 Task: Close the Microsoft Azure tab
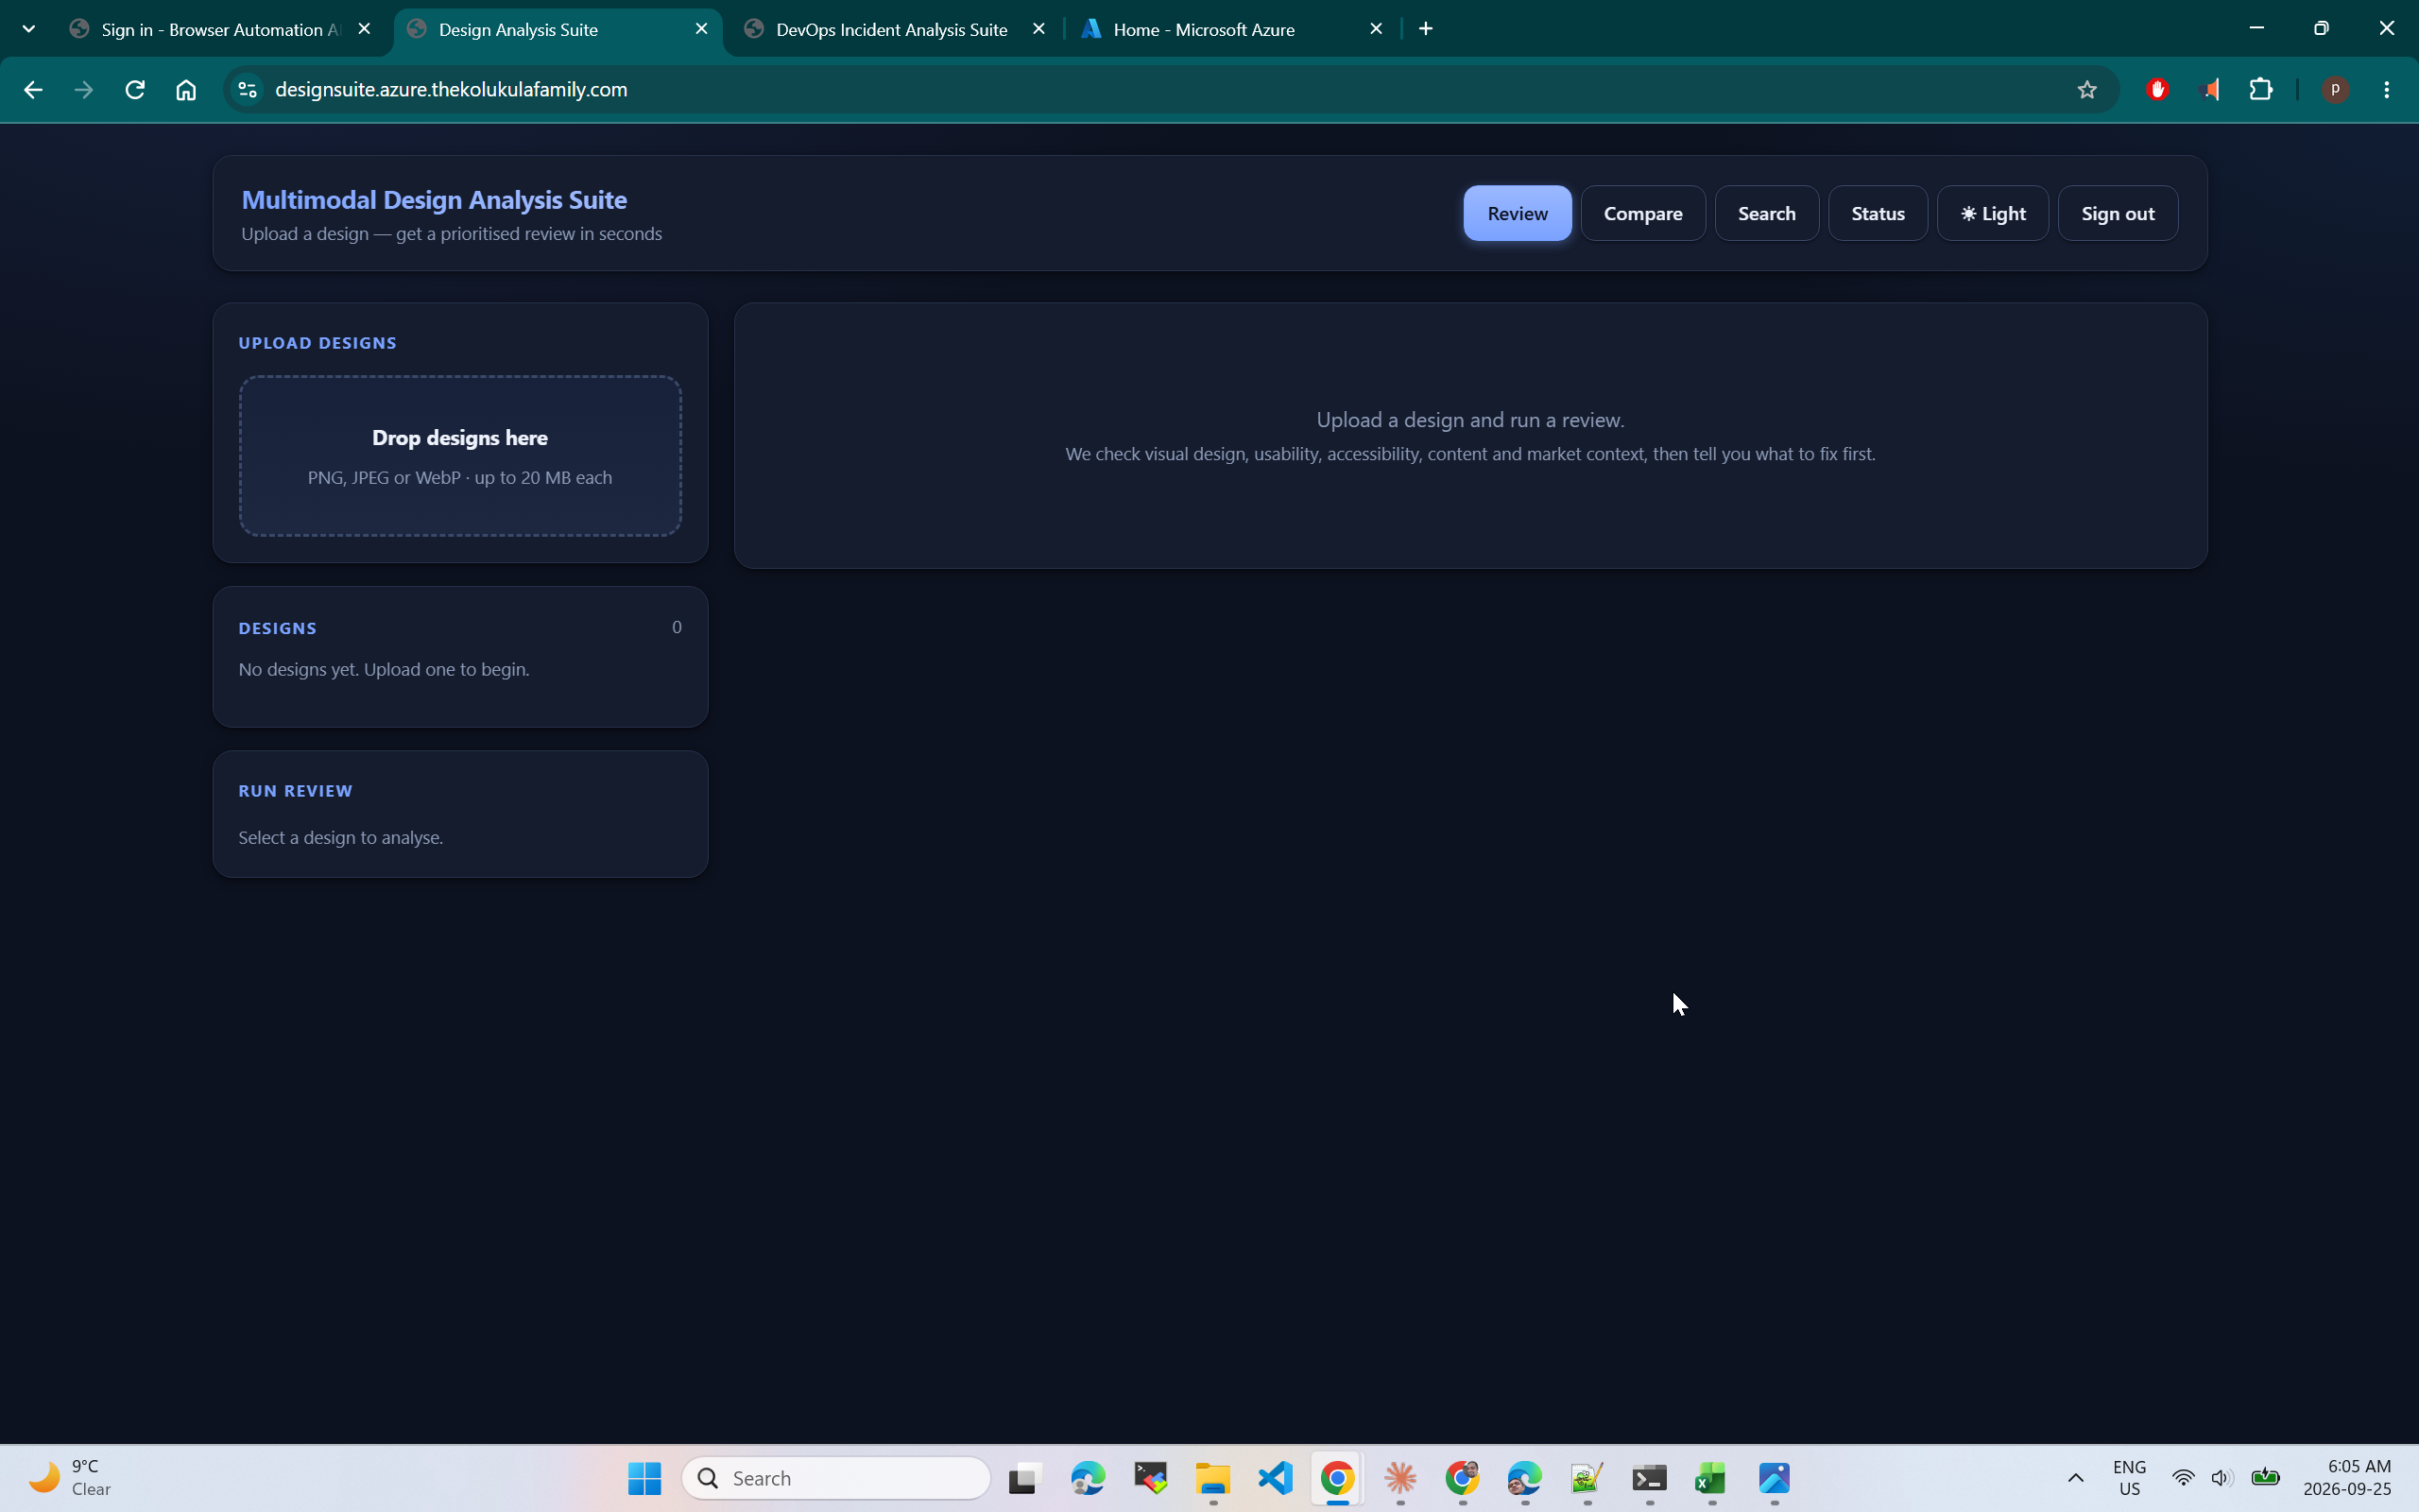pyautogui.click(x=1377, y=29)
